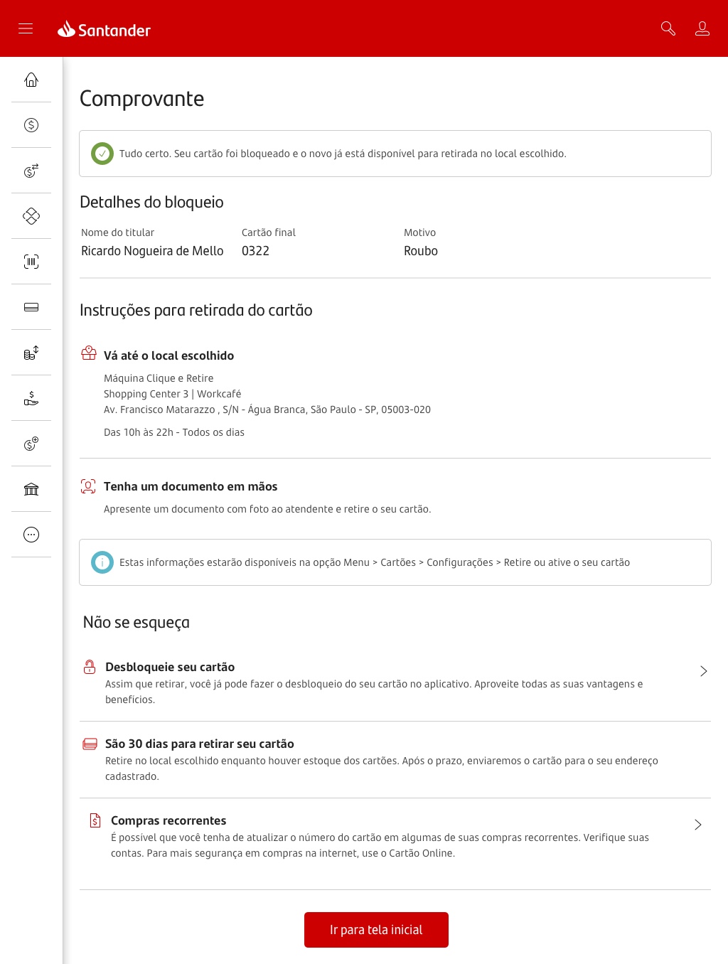
Task: Click the Pix diamond icon
Action: (x=31, y=216)
